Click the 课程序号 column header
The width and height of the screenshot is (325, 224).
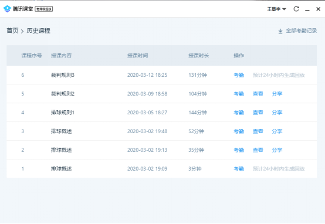(x=32, y=56)
